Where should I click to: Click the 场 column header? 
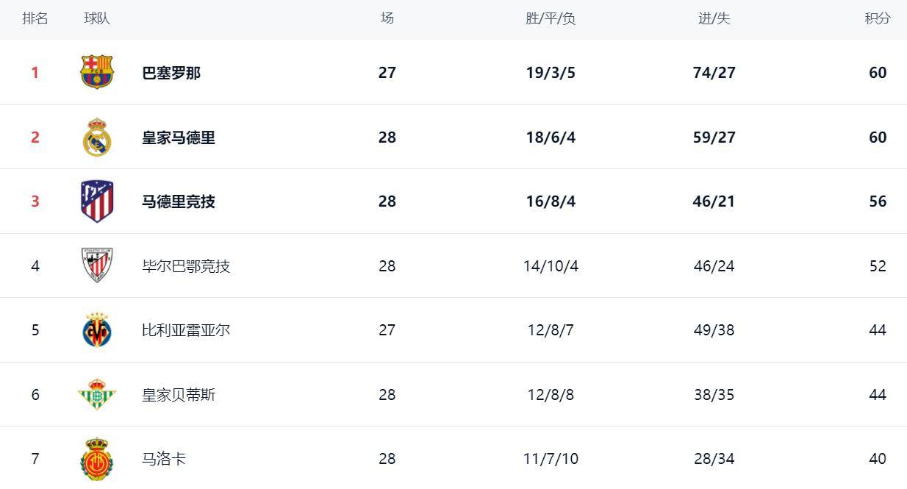(x=387, y=18)
